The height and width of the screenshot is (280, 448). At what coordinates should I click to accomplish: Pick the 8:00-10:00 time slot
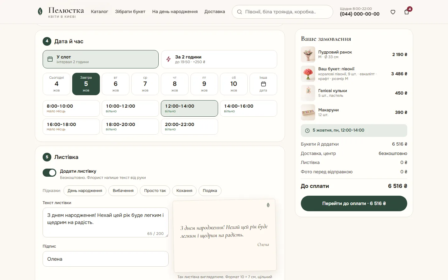(x=71, y=108)
